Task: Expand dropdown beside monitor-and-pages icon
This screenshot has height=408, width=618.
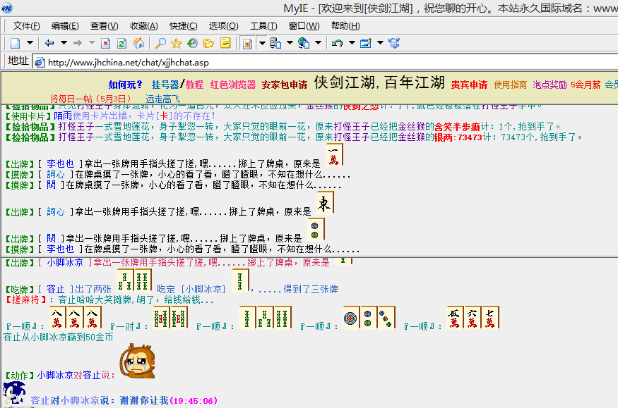Action: coord(290,42)
